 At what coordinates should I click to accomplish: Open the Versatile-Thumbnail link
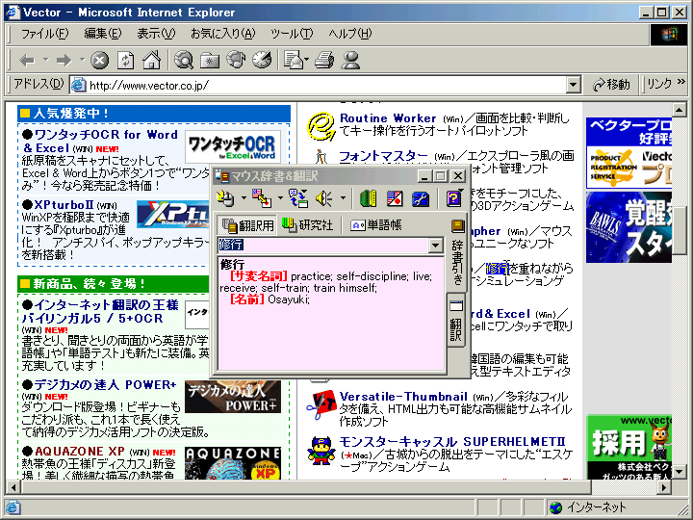tap(403, 396)
